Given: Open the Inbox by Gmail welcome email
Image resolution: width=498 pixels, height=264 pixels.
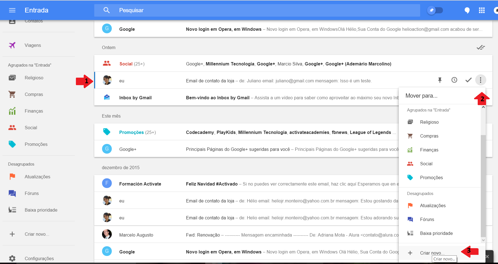Looking at the screenshot, I should pyautogui.click(x=246, y=98).
